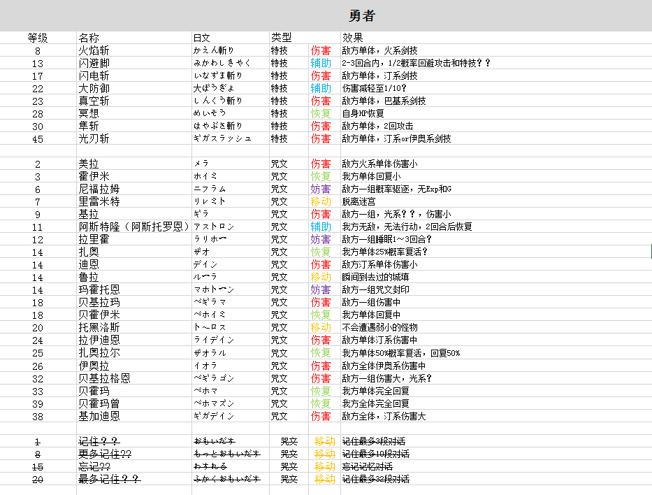
Task: Select the Japanese cell ライデイン
Action: pos(214,340)
